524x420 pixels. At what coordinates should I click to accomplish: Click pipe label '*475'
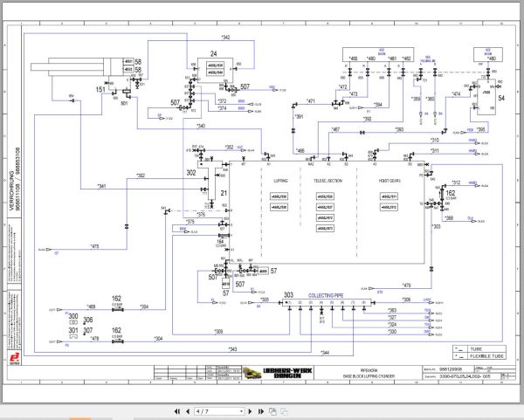coord(94,246)
